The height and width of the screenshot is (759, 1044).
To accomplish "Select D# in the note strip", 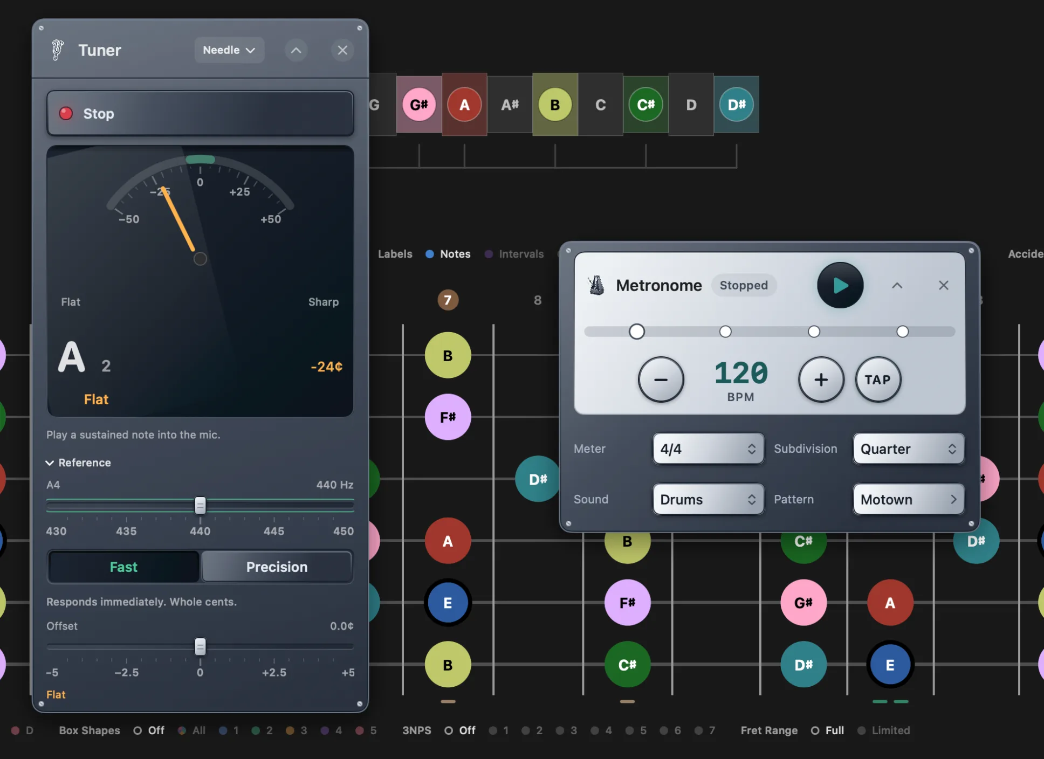I will (x=737, y=105).
